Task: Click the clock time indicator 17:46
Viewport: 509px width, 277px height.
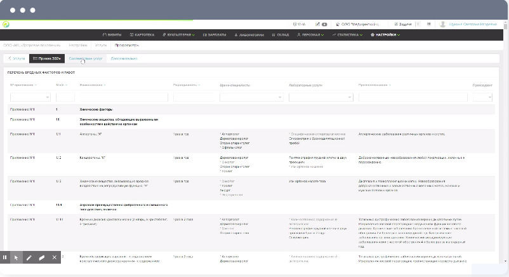Action: (x=299, y=24)
